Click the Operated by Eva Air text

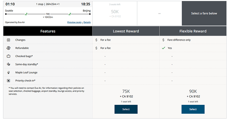click(15, 22)
